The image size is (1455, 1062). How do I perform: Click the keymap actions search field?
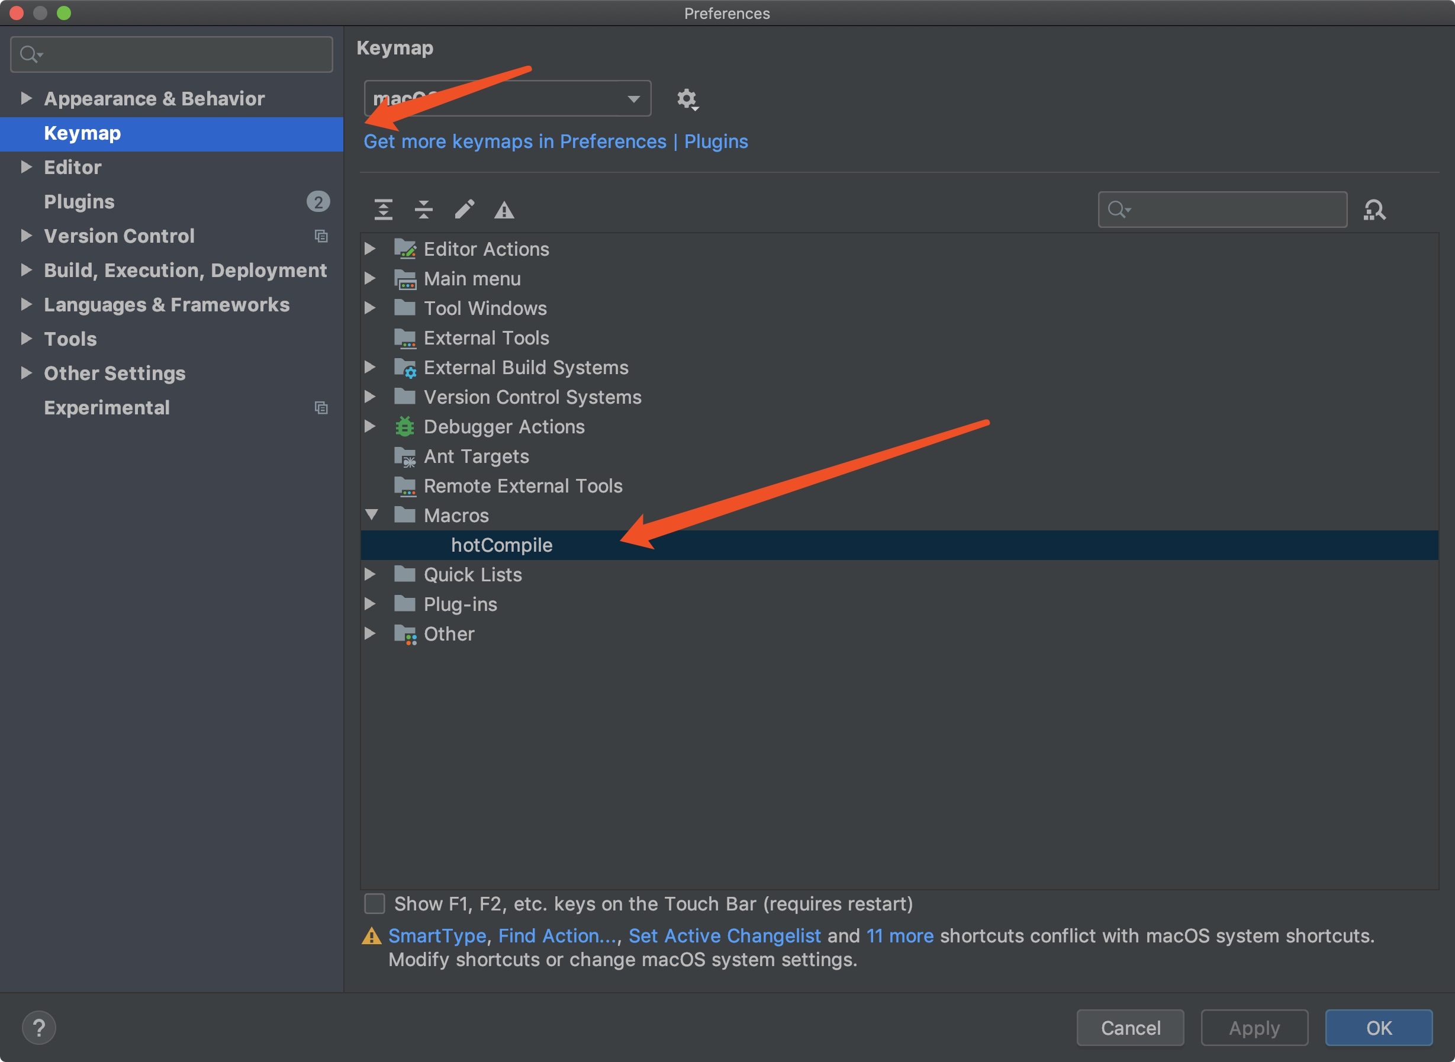coord(1234,210)
